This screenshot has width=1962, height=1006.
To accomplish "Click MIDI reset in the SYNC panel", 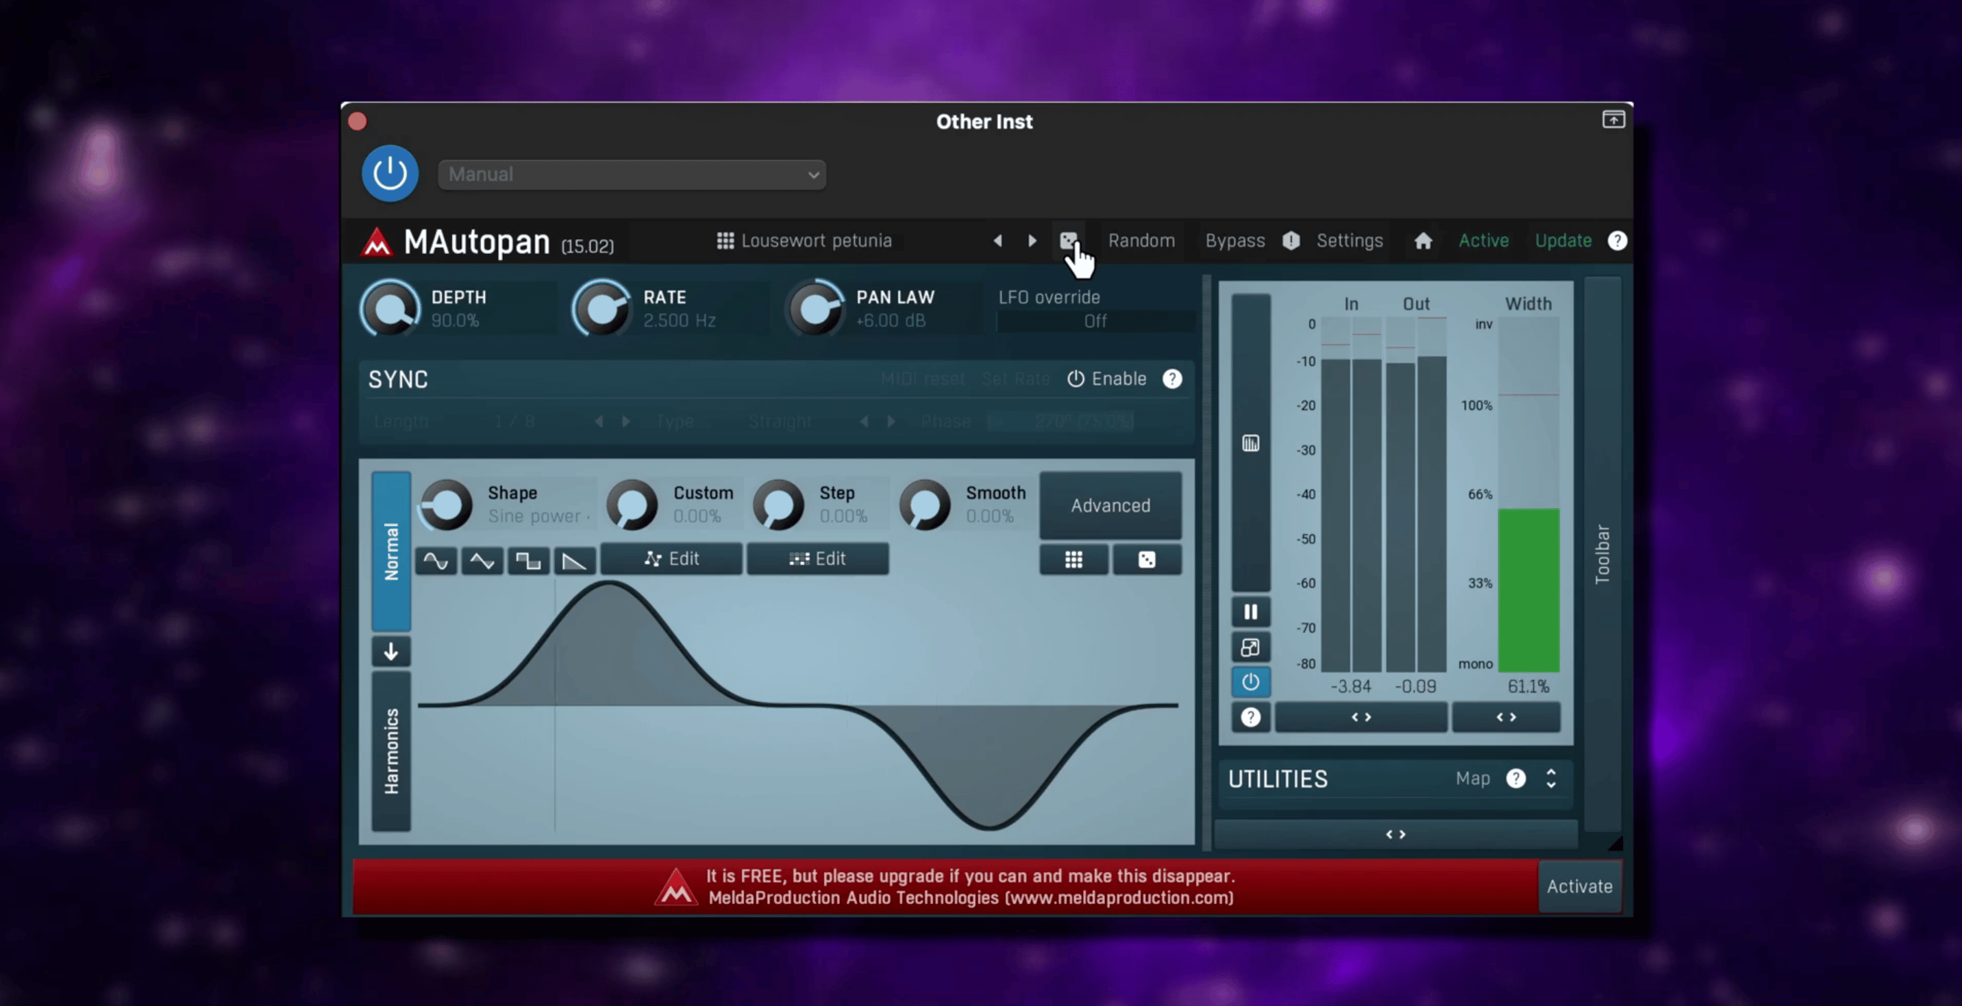I will pos(922,379).
